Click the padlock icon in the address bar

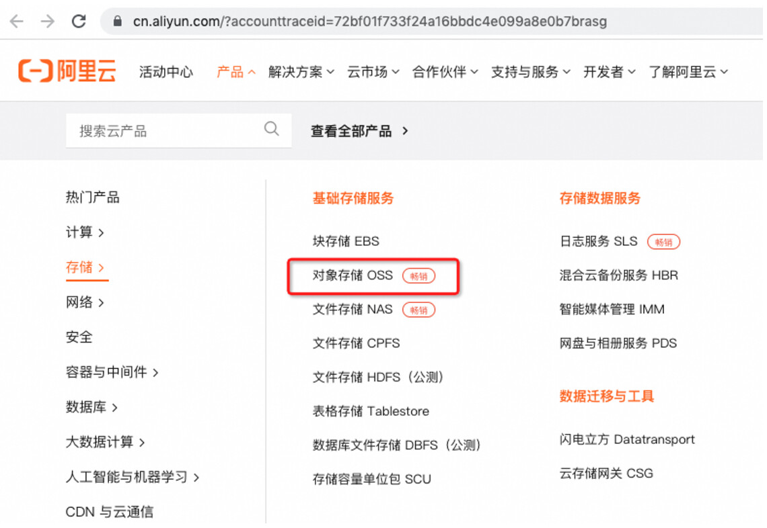tap(117, 21)
